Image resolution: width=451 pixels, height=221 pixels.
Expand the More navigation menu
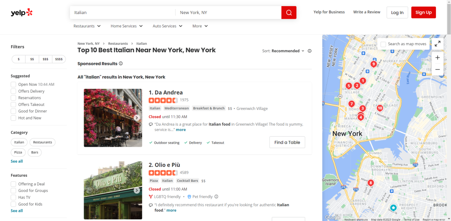200,26
